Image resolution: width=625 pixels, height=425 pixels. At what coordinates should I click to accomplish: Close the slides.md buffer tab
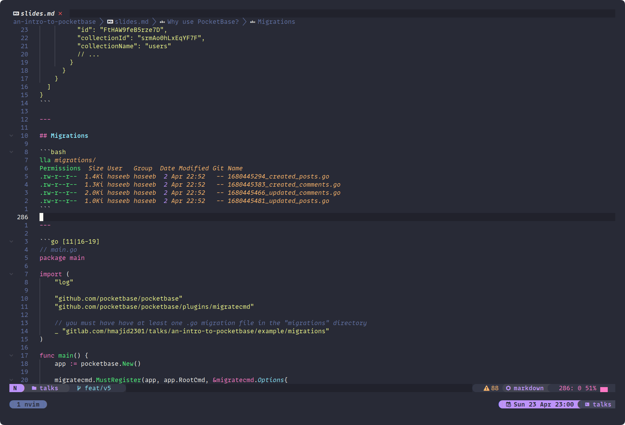tap(60, 13)
